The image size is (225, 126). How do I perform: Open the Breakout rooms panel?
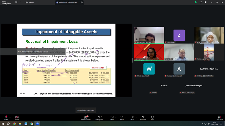[x=86, y=118]
